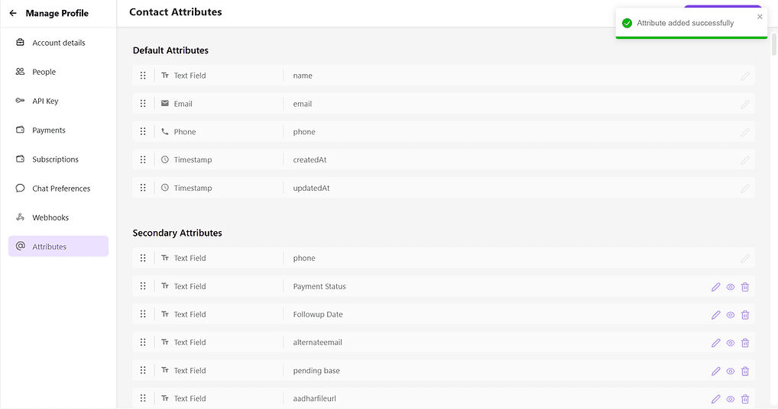Screen dimensions: 778x409
Task: Select Attributes in the sidebar
Action: click(59, 246)
